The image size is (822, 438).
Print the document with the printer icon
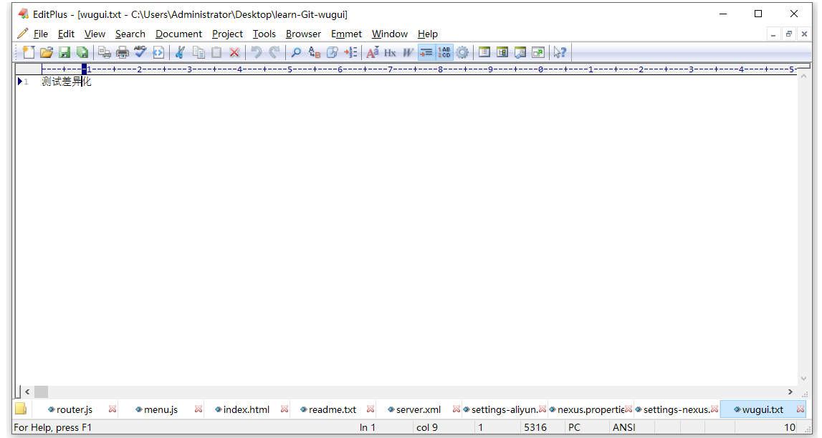pyautogui.click(x=122, y=52)
